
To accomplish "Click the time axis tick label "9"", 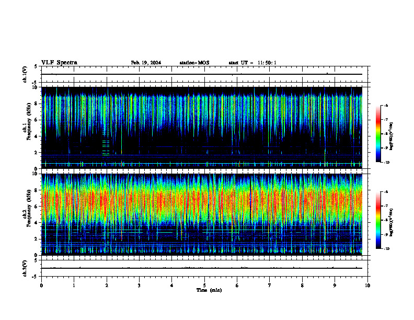I will [335, 285].
